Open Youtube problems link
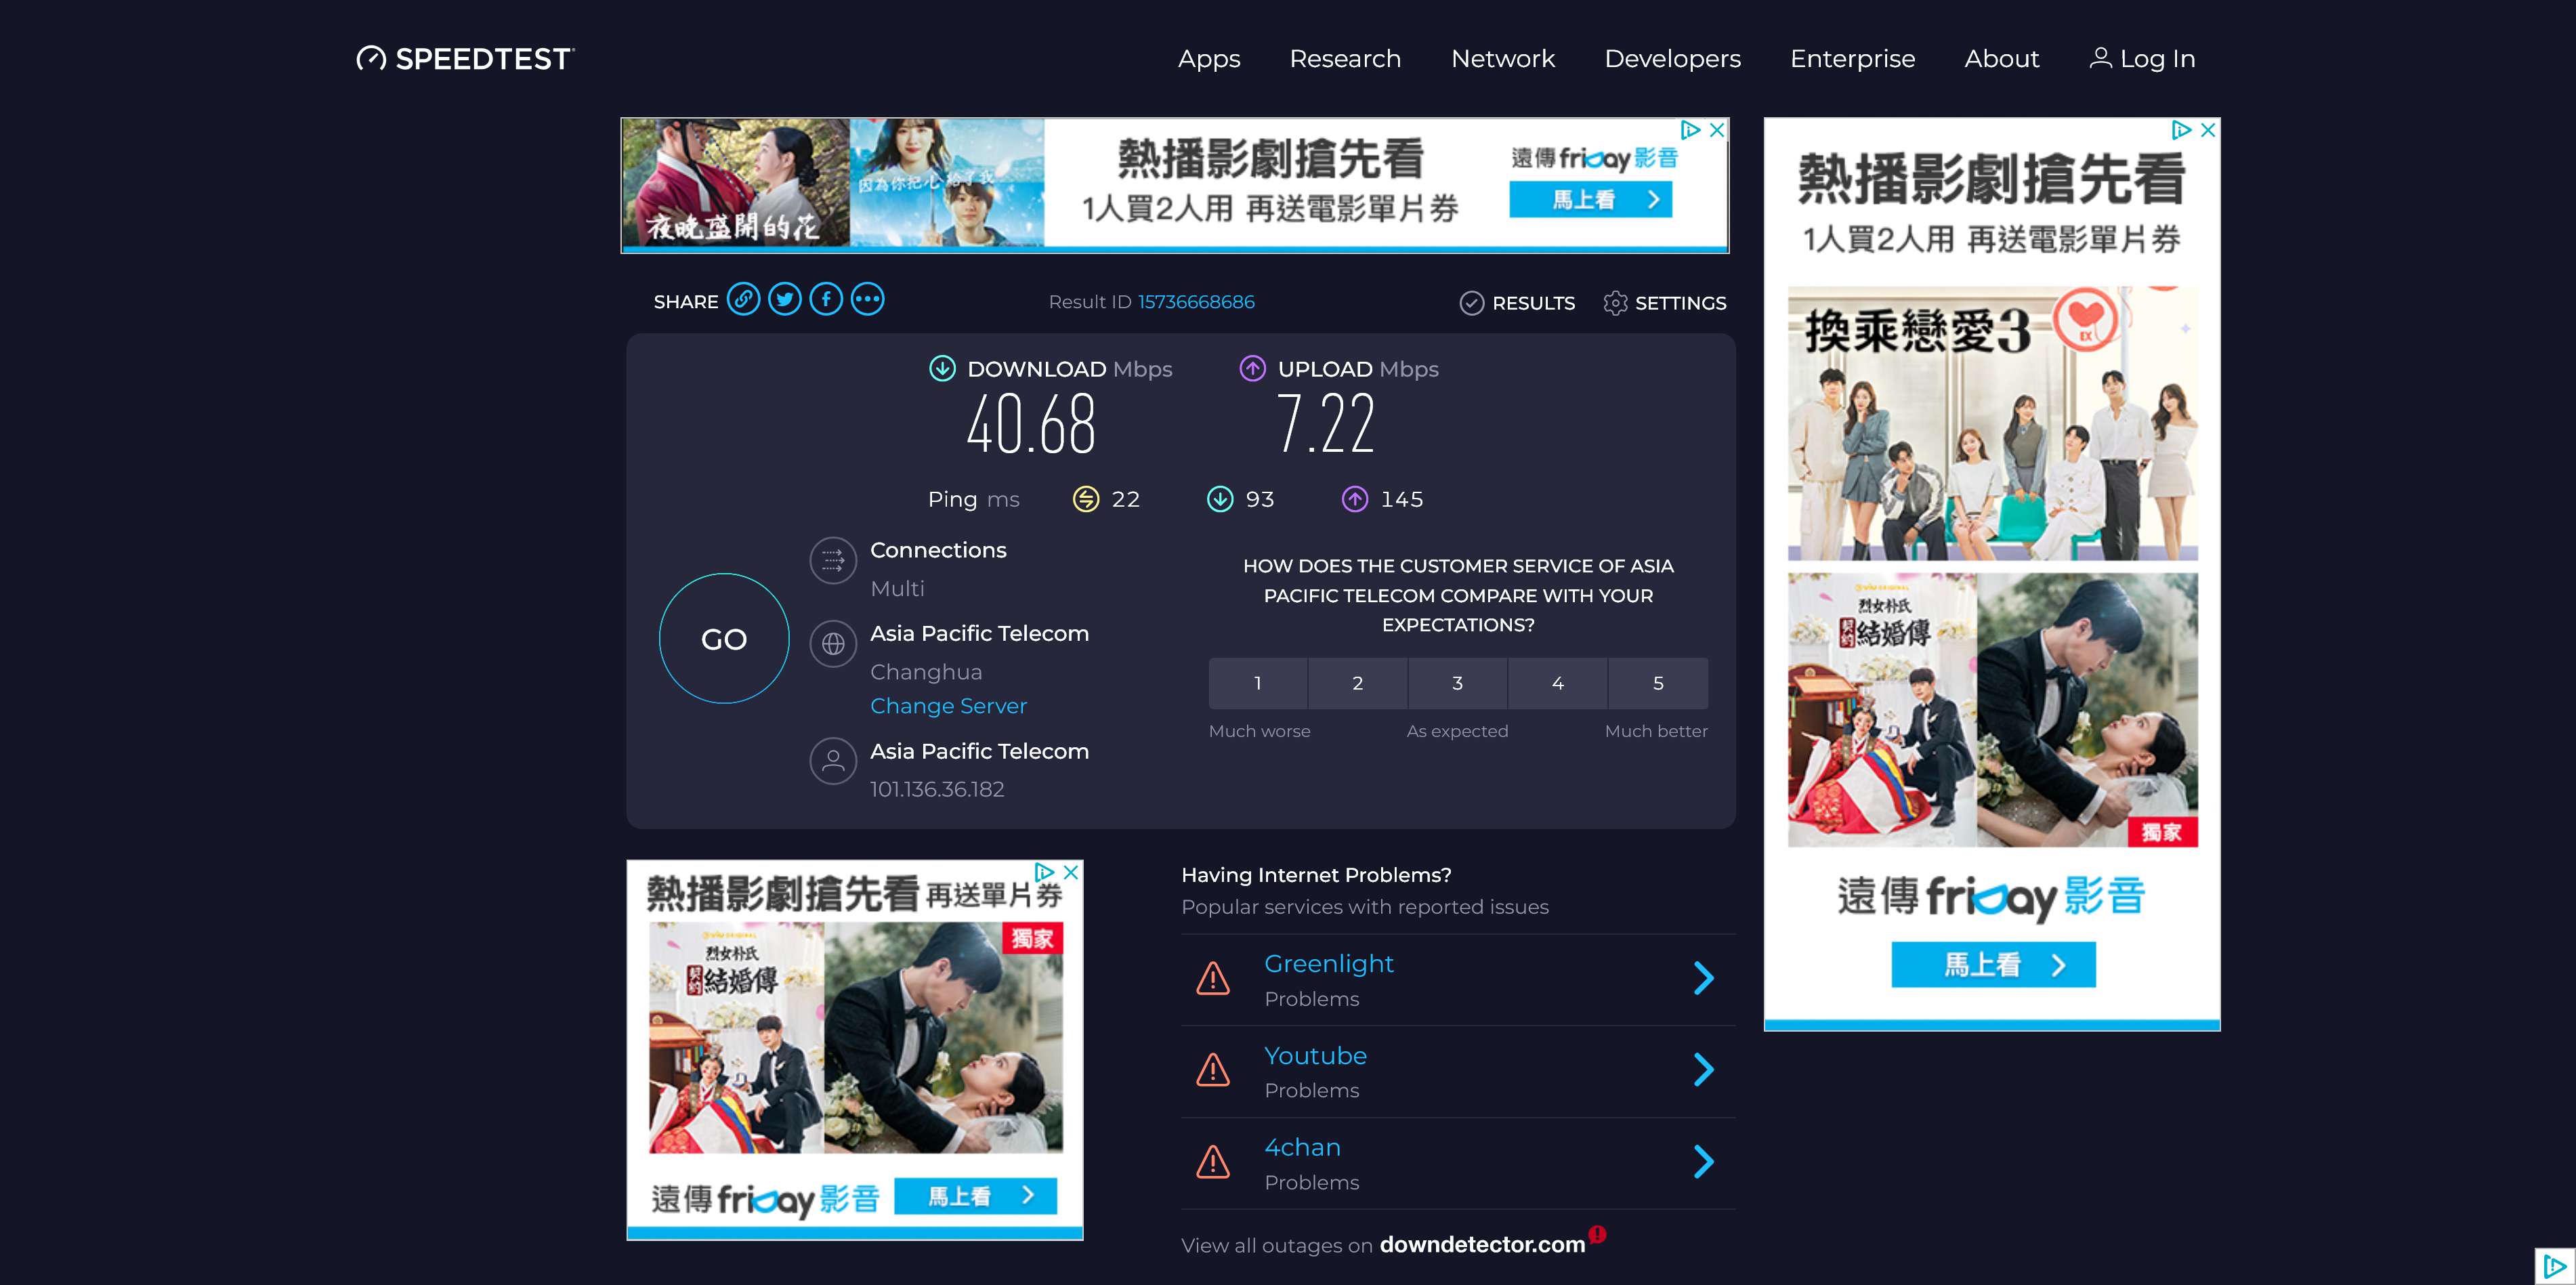Screen dimensions: 2576x1285 1315,1056
